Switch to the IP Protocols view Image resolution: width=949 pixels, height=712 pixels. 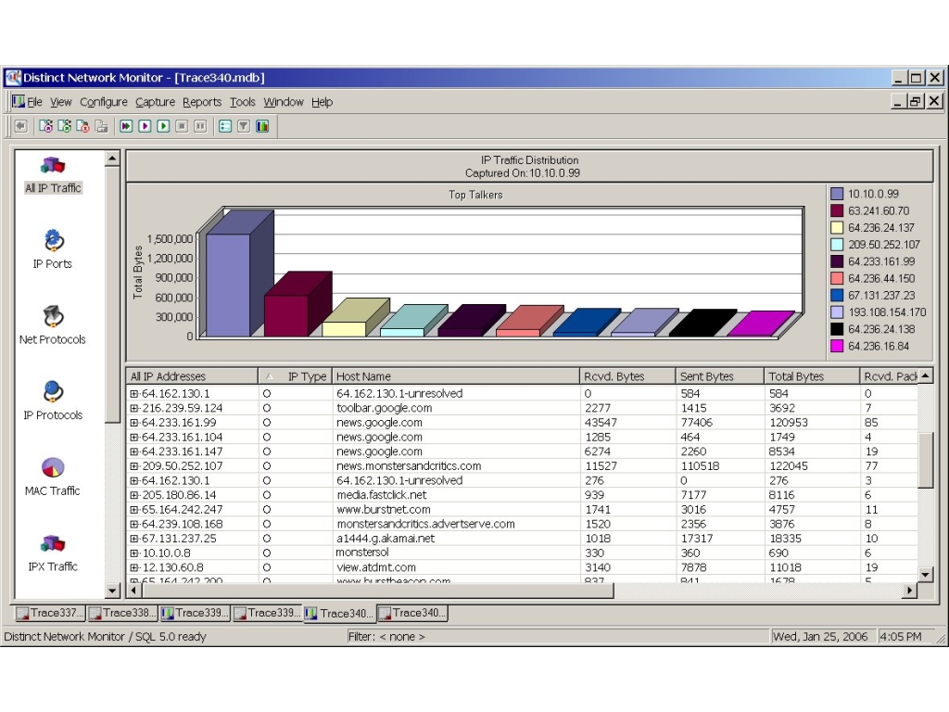53,393
